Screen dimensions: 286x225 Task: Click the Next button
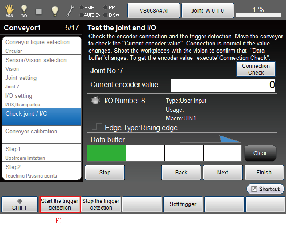click(x=223, y=172)
